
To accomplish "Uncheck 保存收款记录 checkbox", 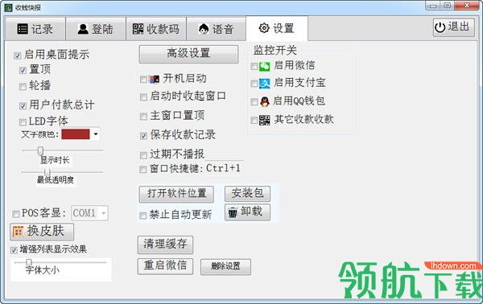I will point(143,136).
